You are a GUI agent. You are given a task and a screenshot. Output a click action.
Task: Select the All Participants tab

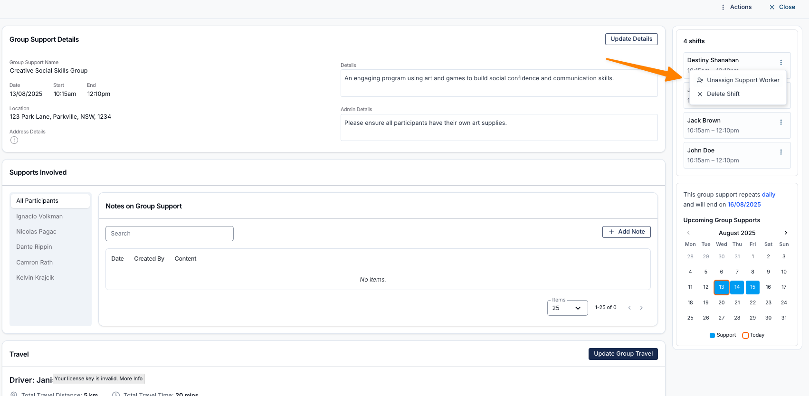[50, 201]
